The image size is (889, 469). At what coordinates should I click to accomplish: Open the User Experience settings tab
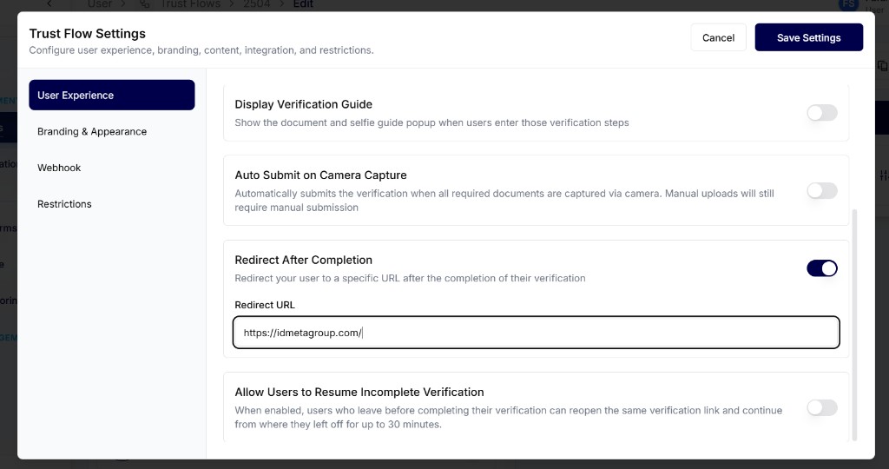tap(112, 95)
